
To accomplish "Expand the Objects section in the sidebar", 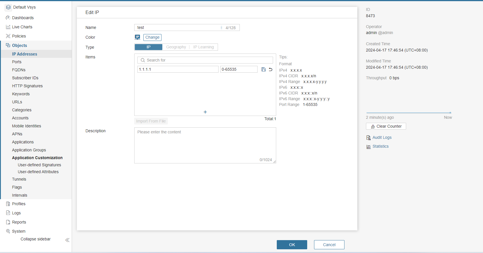I will 20,45.
